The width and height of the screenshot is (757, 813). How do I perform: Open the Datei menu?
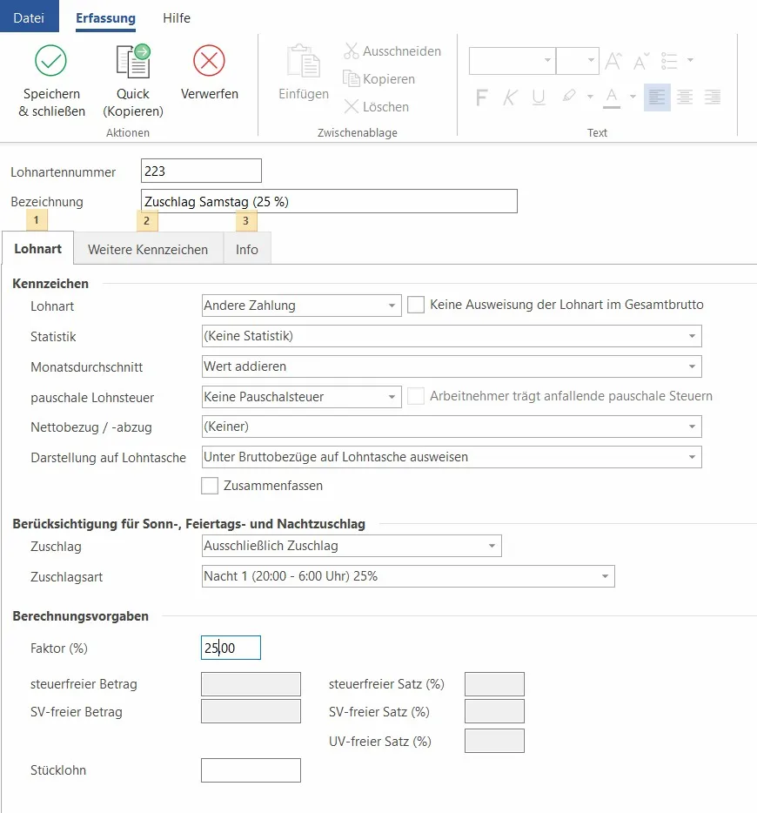30,17
